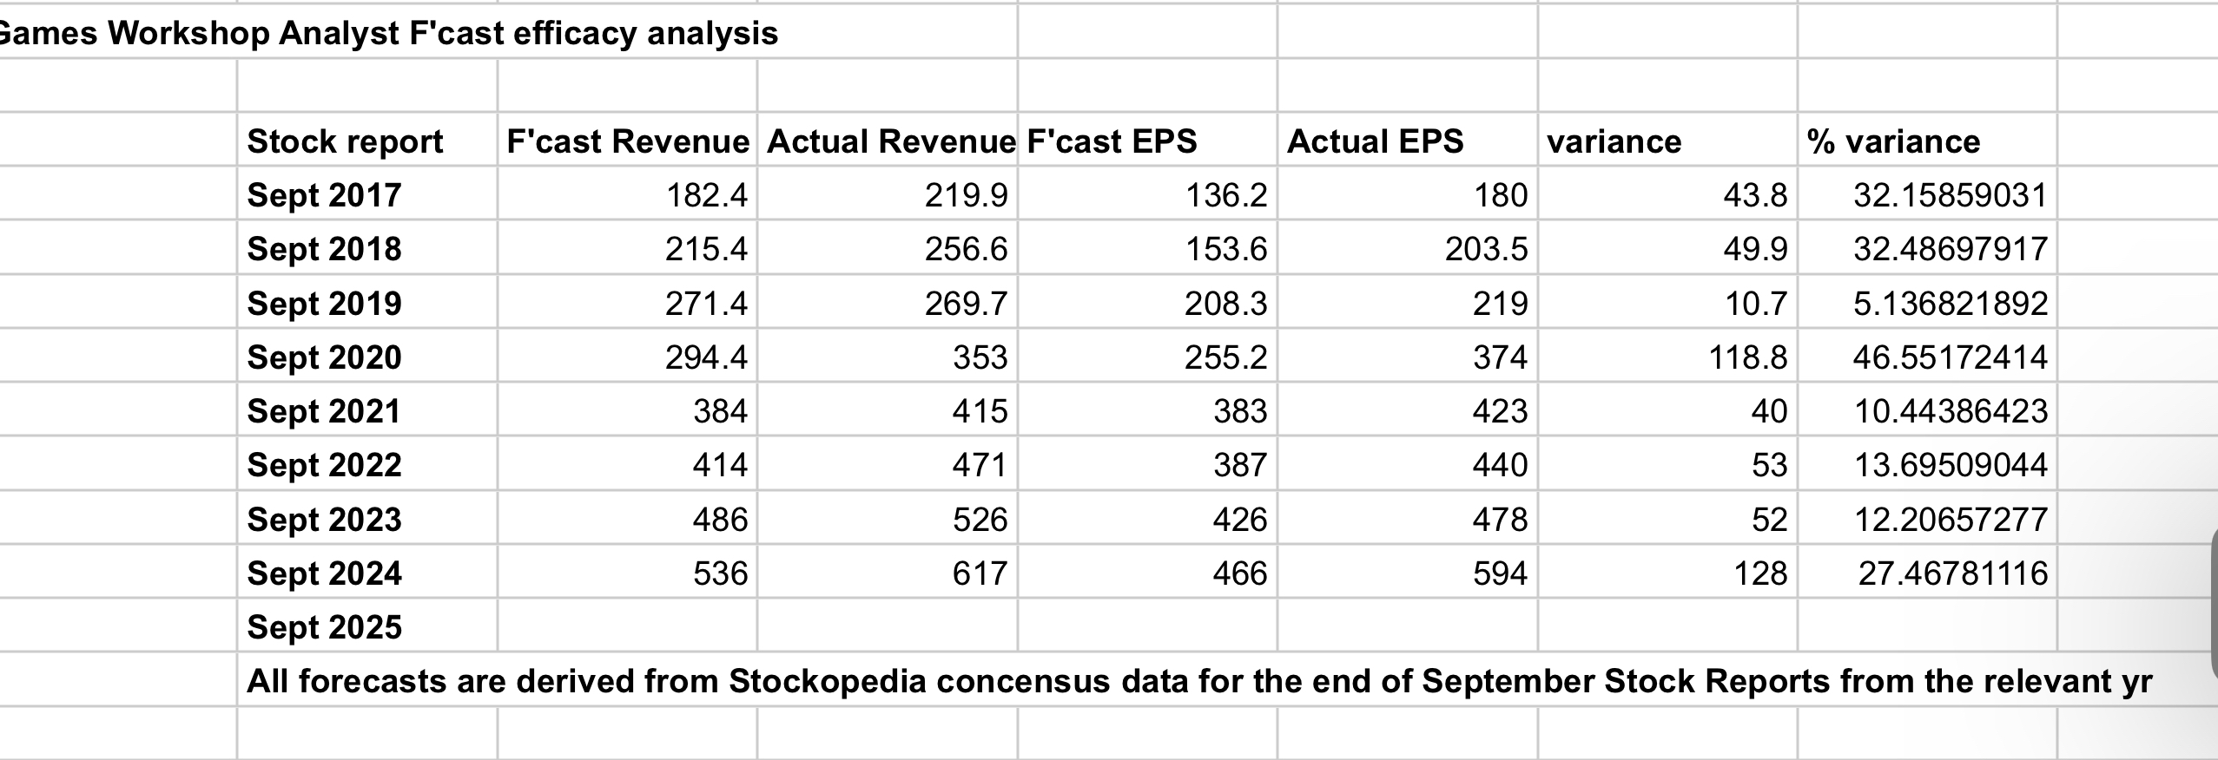Click the variance cell showing 118.8
This screenshot has width=2218, height=760.
pyautogui.click(x=1748, y=357)
